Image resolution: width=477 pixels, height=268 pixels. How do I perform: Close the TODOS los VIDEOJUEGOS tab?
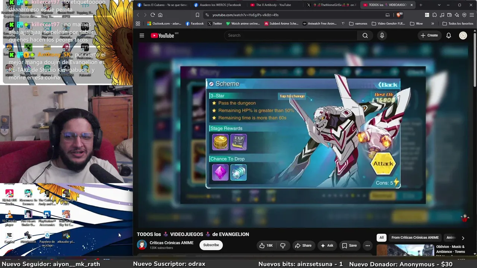pos(411,5)
